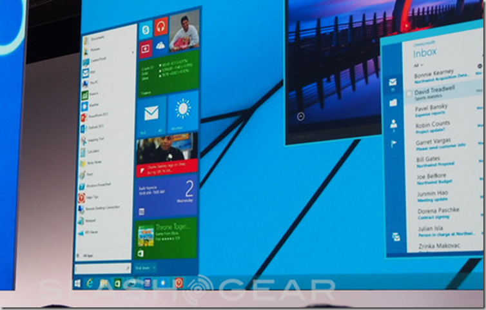Open Zrinka Makovac's email in Inbox

(446, 246)
